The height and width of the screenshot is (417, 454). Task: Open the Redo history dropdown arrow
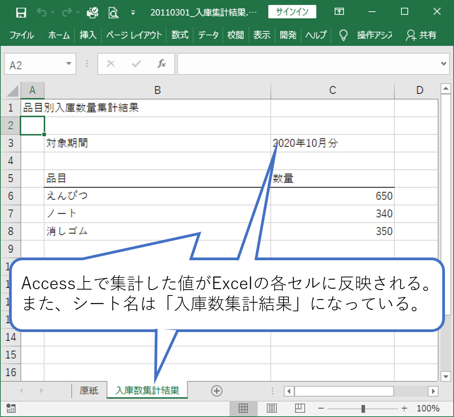[78, 13]
